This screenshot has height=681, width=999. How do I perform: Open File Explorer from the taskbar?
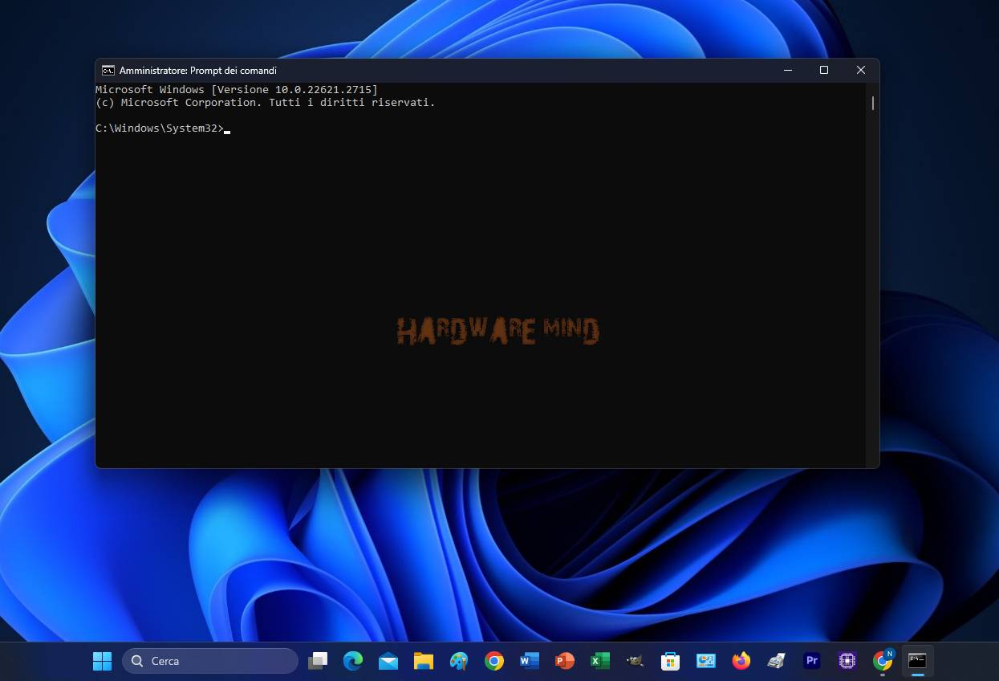[424, 661]
